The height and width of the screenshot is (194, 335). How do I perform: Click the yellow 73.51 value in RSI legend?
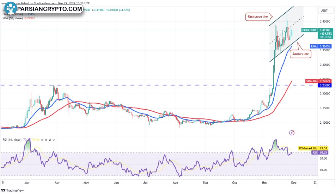tap(36, 140)
